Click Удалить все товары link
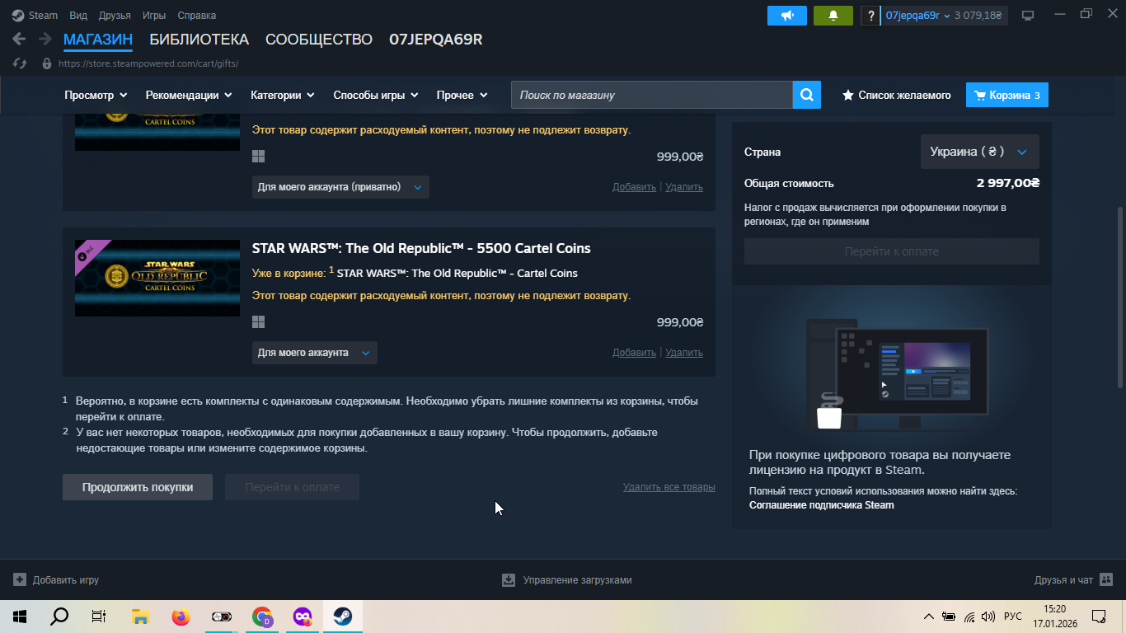 [x=669, y=487]
